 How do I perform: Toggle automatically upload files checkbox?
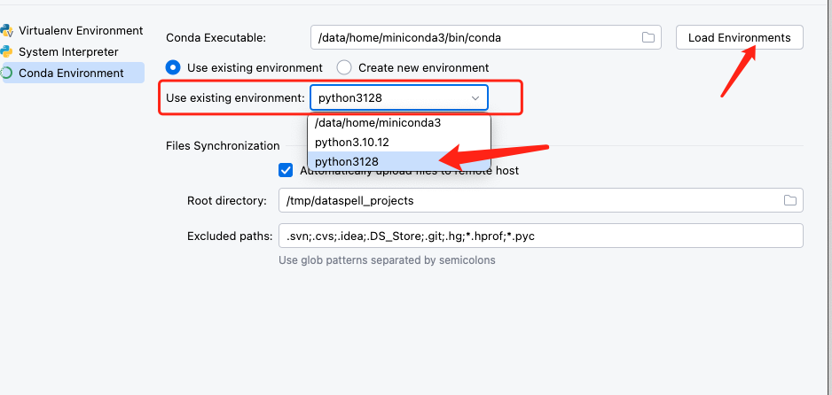point(286,170)
